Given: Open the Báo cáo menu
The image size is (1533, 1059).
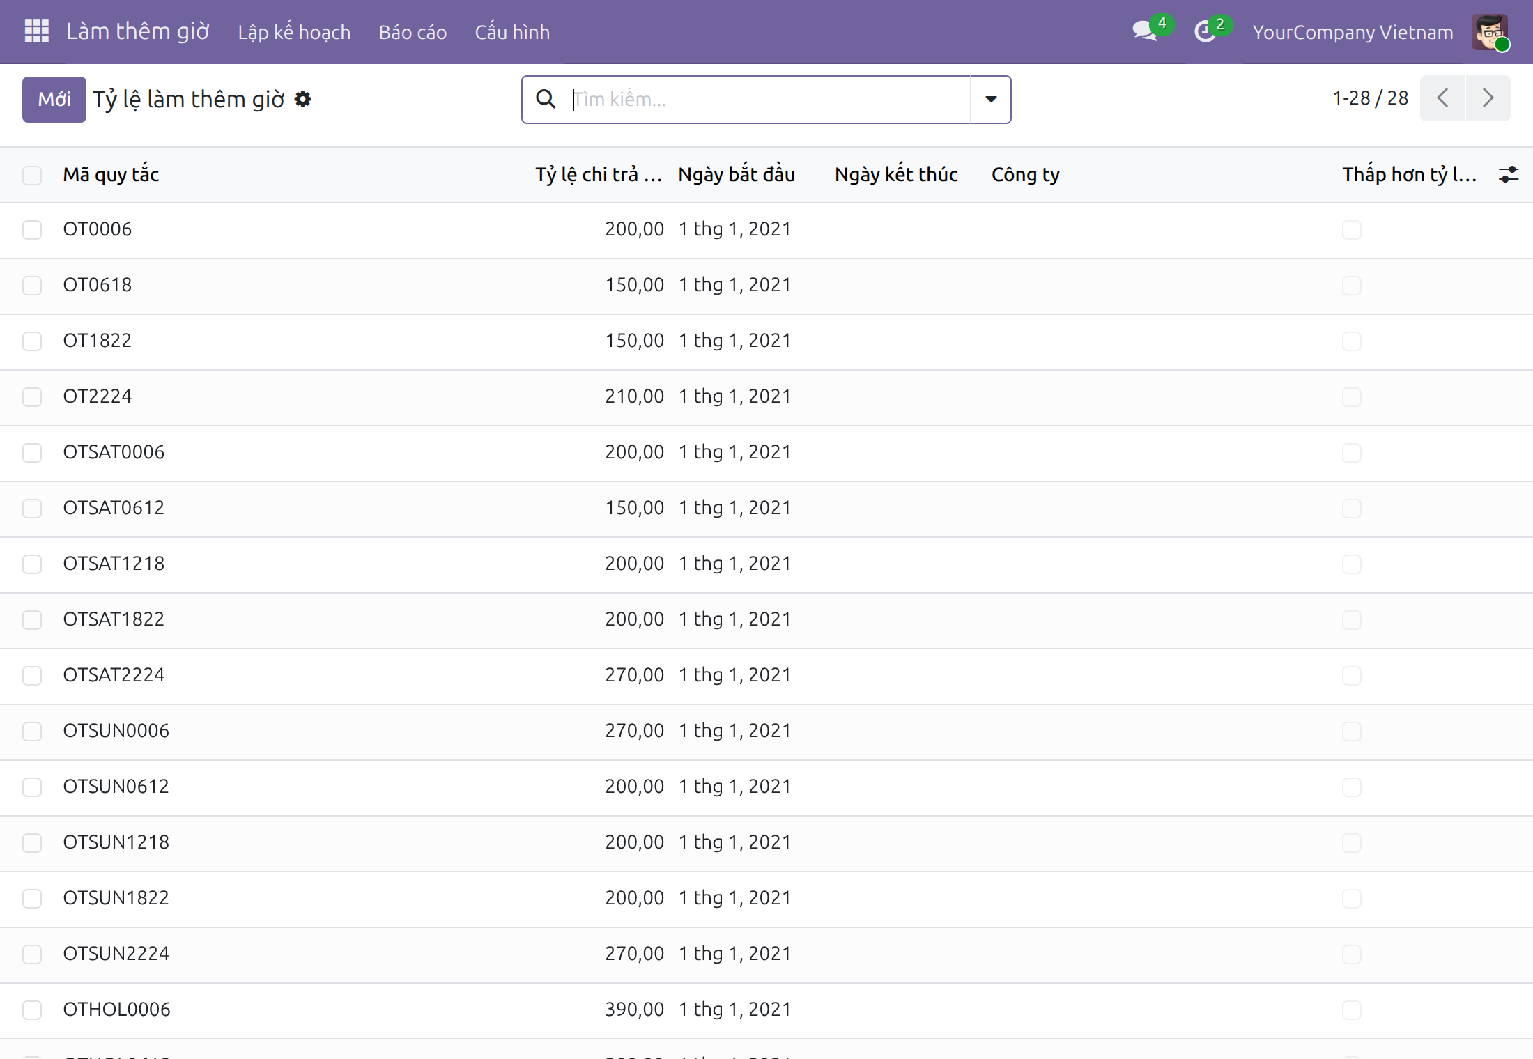Looking at the screenshot, I should pyautogui.click(x=413, y=32).
